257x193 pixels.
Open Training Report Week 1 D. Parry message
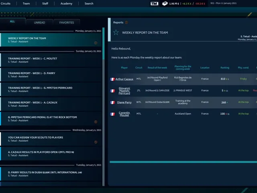51,75
